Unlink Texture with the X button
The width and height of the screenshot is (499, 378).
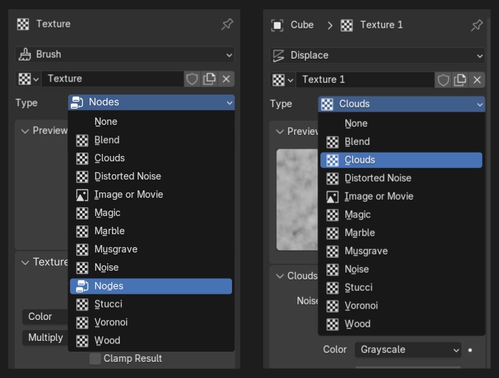pyautogui.click(x=227, y=79)
